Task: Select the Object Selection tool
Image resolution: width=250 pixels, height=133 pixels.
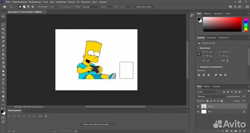Action: tap(3, 29)
